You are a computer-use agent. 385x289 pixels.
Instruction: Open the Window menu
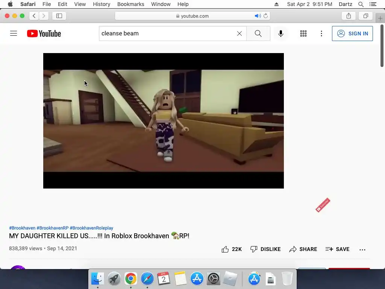point(161,4)
